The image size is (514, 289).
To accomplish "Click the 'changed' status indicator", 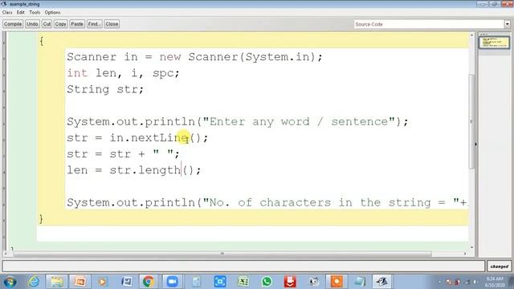I will [x=500, y=267].
